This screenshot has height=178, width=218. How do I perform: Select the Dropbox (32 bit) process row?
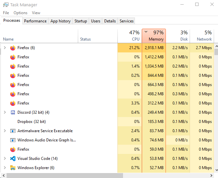tap(108, 122)
